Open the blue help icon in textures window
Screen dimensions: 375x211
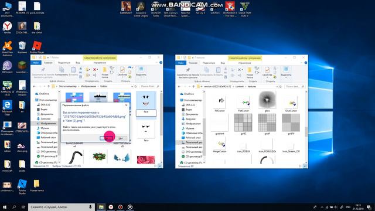306,63
